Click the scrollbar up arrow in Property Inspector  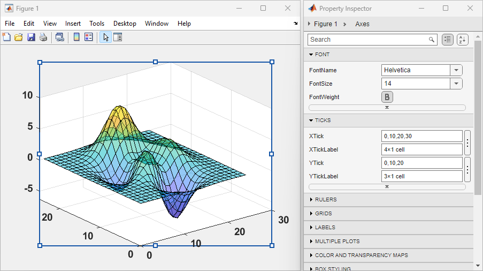[x=478, y=36]
